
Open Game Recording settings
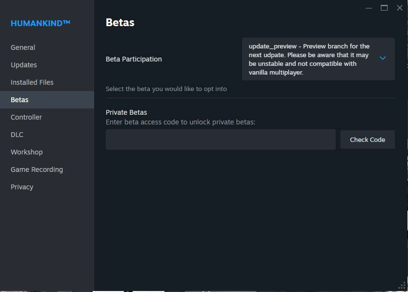click(37, 169)
